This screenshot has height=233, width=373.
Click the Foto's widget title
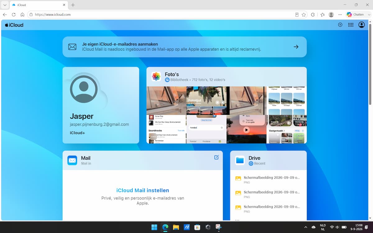tap(172, 74)
